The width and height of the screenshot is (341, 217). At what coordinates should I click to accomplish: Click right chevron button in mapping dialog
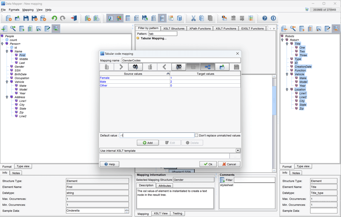[x=121, y=67]
